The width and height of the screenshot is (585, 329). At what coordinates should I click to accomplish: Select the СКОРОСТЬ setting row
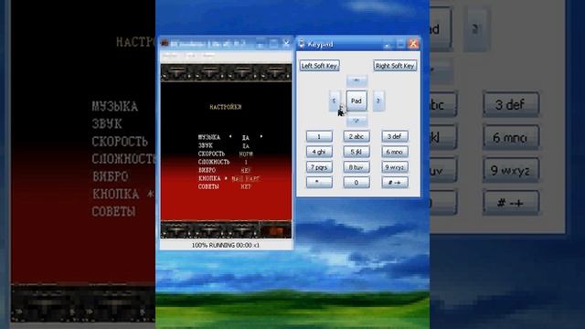pos(226,154)
